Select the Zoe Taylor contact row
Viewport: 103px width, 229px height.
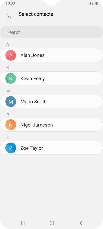[x=51, y=148]
